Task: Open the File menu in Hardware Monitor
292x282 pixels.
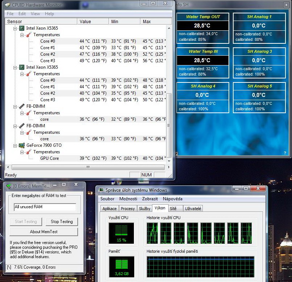Action: (10, 14)
